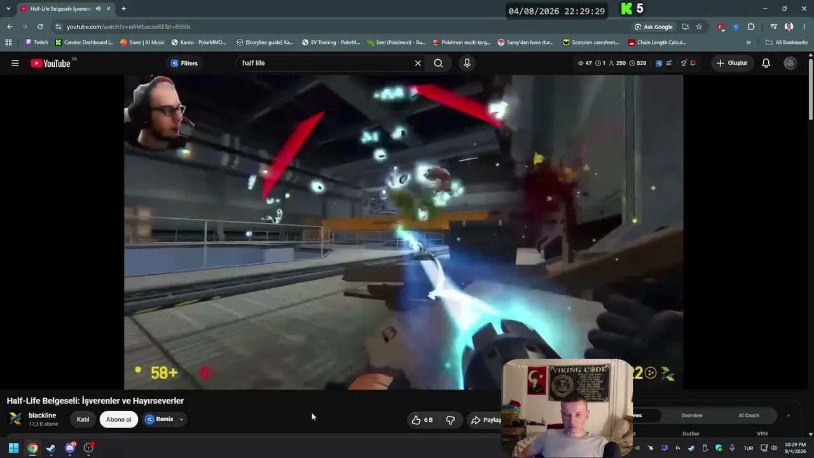Open the Pokémon multi-target bookmark

tap(462, 43)
